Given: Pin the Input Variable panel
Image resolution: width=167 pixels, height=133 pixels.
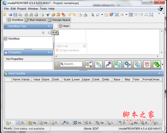Looking at the screenshot, I should [159, 73].
